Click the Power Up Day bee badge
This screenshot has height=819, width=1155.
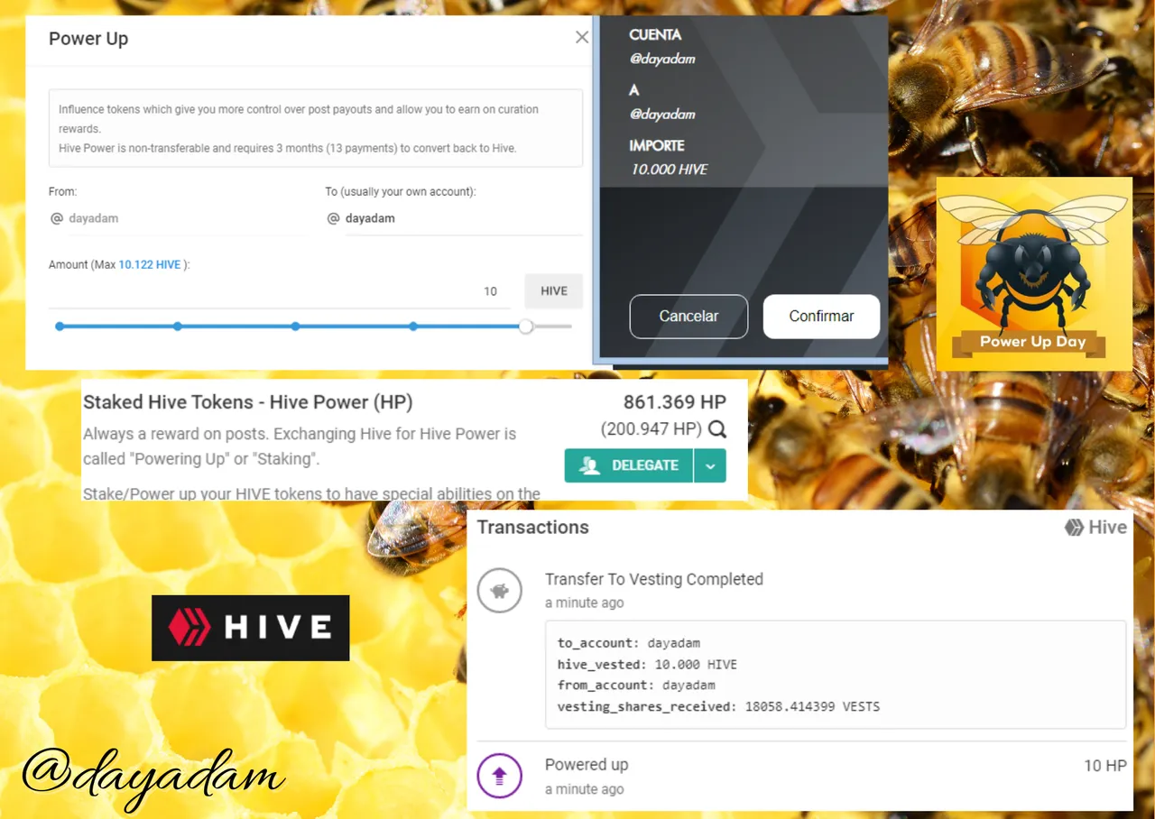coord(1034,273)
